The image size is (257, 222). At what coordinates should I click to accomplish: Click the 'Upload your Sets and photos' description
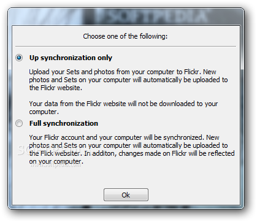pyautogui.click(x=128, y=80)
